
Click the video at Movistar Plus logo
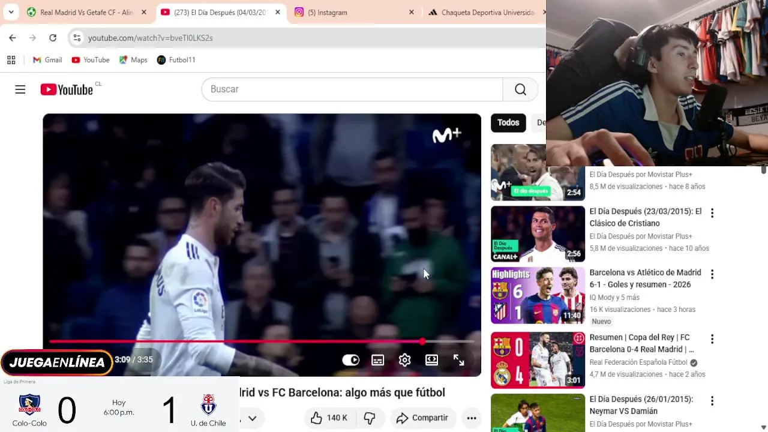click(x=446, y=135)
